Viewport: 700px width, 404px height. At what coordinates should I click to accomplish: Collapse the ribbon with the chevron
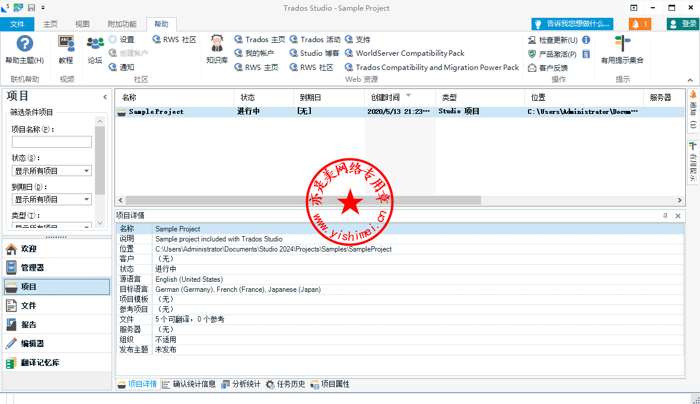pos(690,80)
